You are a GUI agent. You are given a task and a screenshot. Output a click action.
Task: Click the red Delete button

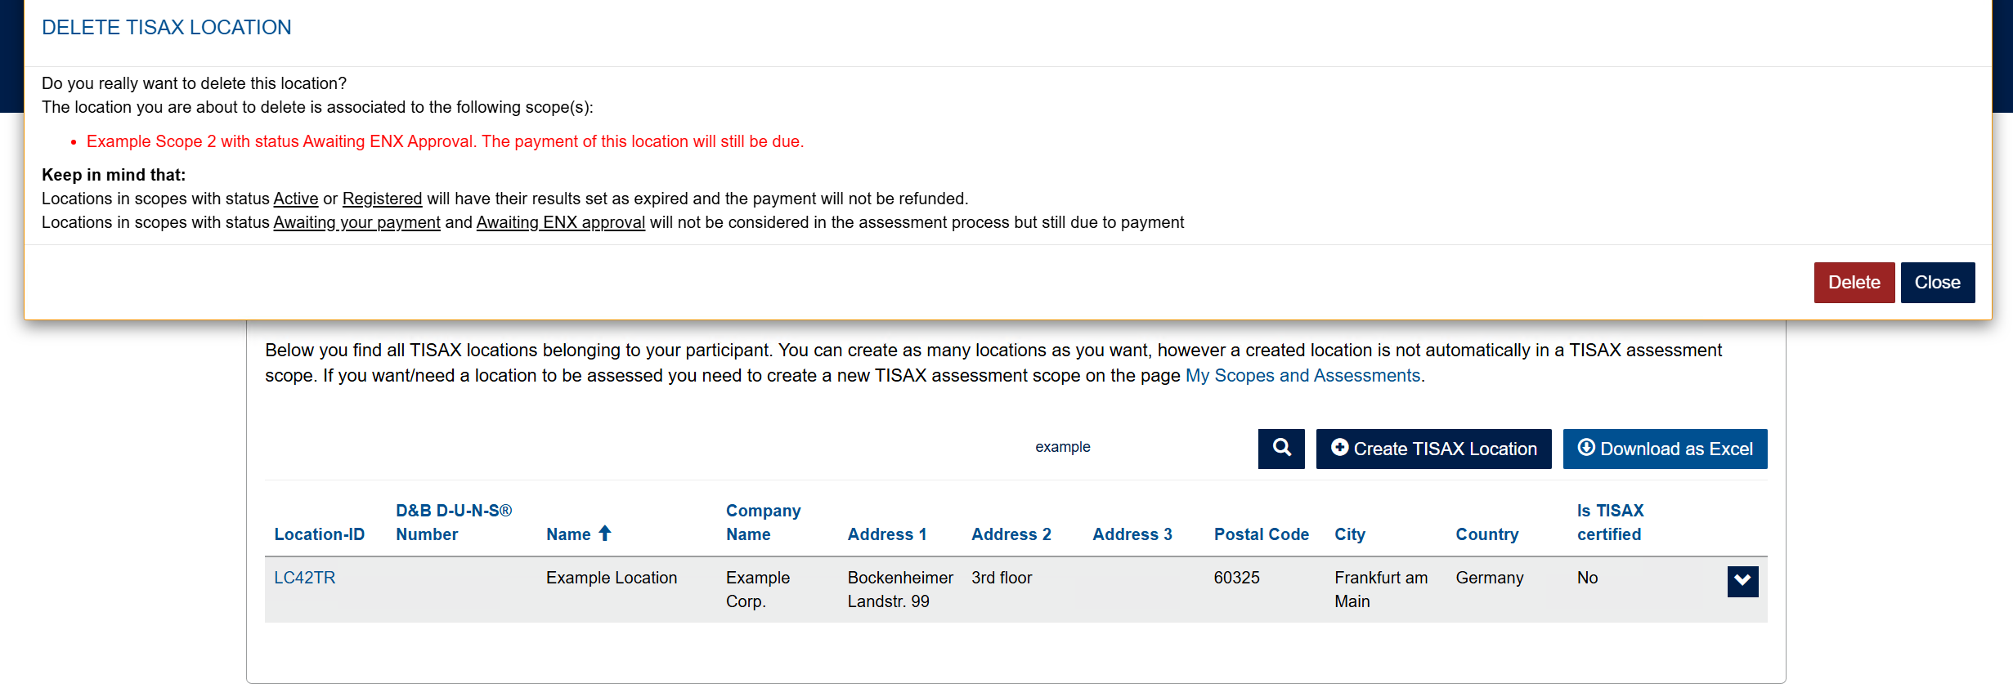click(x=1854, y=282)
